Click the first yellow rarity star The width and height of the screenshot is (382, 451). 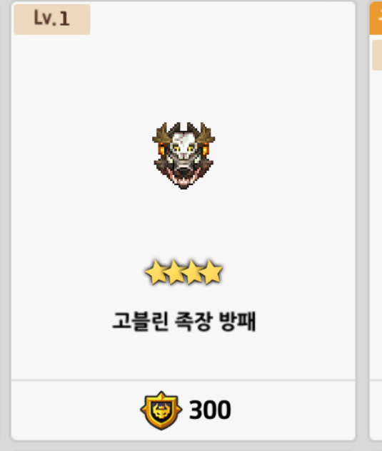pyautogui.click(x=156, y=272)
